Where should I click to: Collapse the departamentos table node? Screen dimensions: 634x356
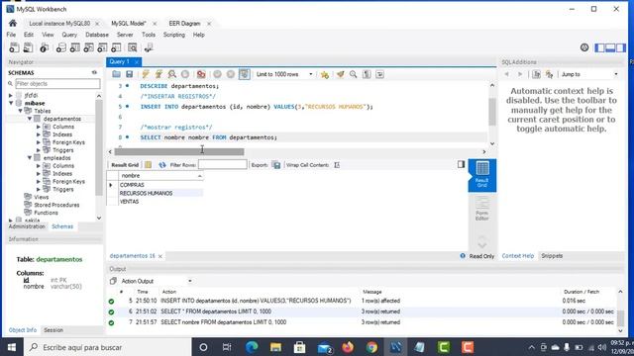coord(30,119)
